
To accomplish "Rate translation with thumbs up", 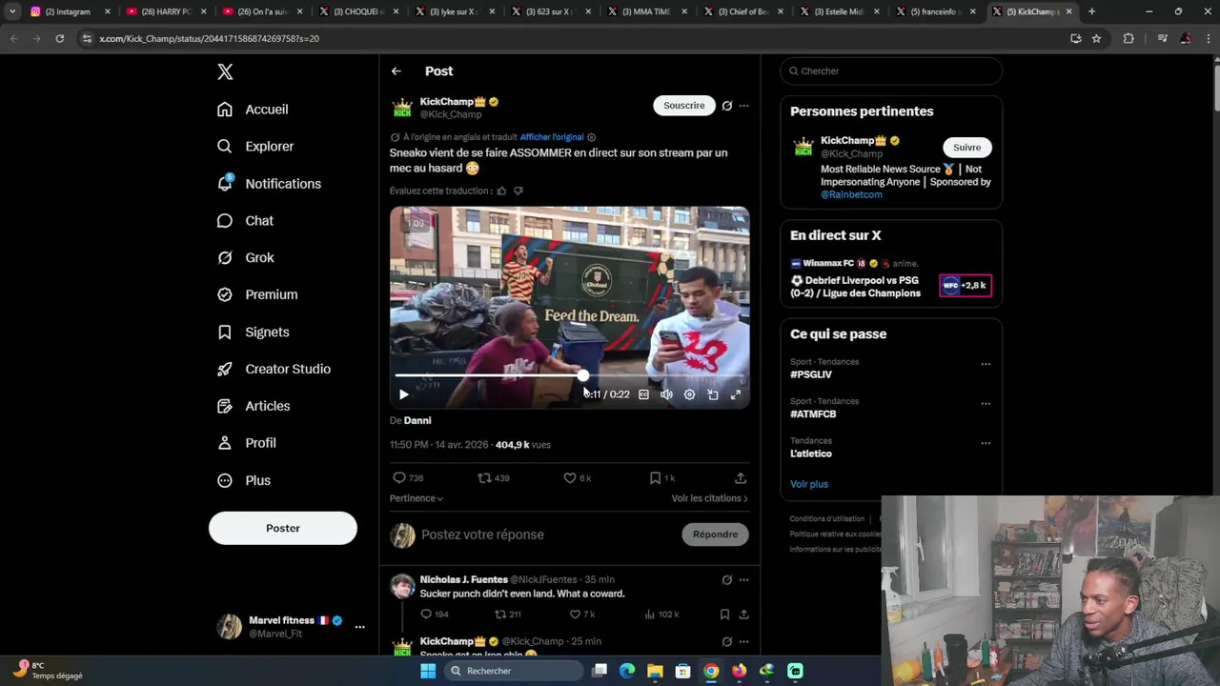I will (501, 191).
